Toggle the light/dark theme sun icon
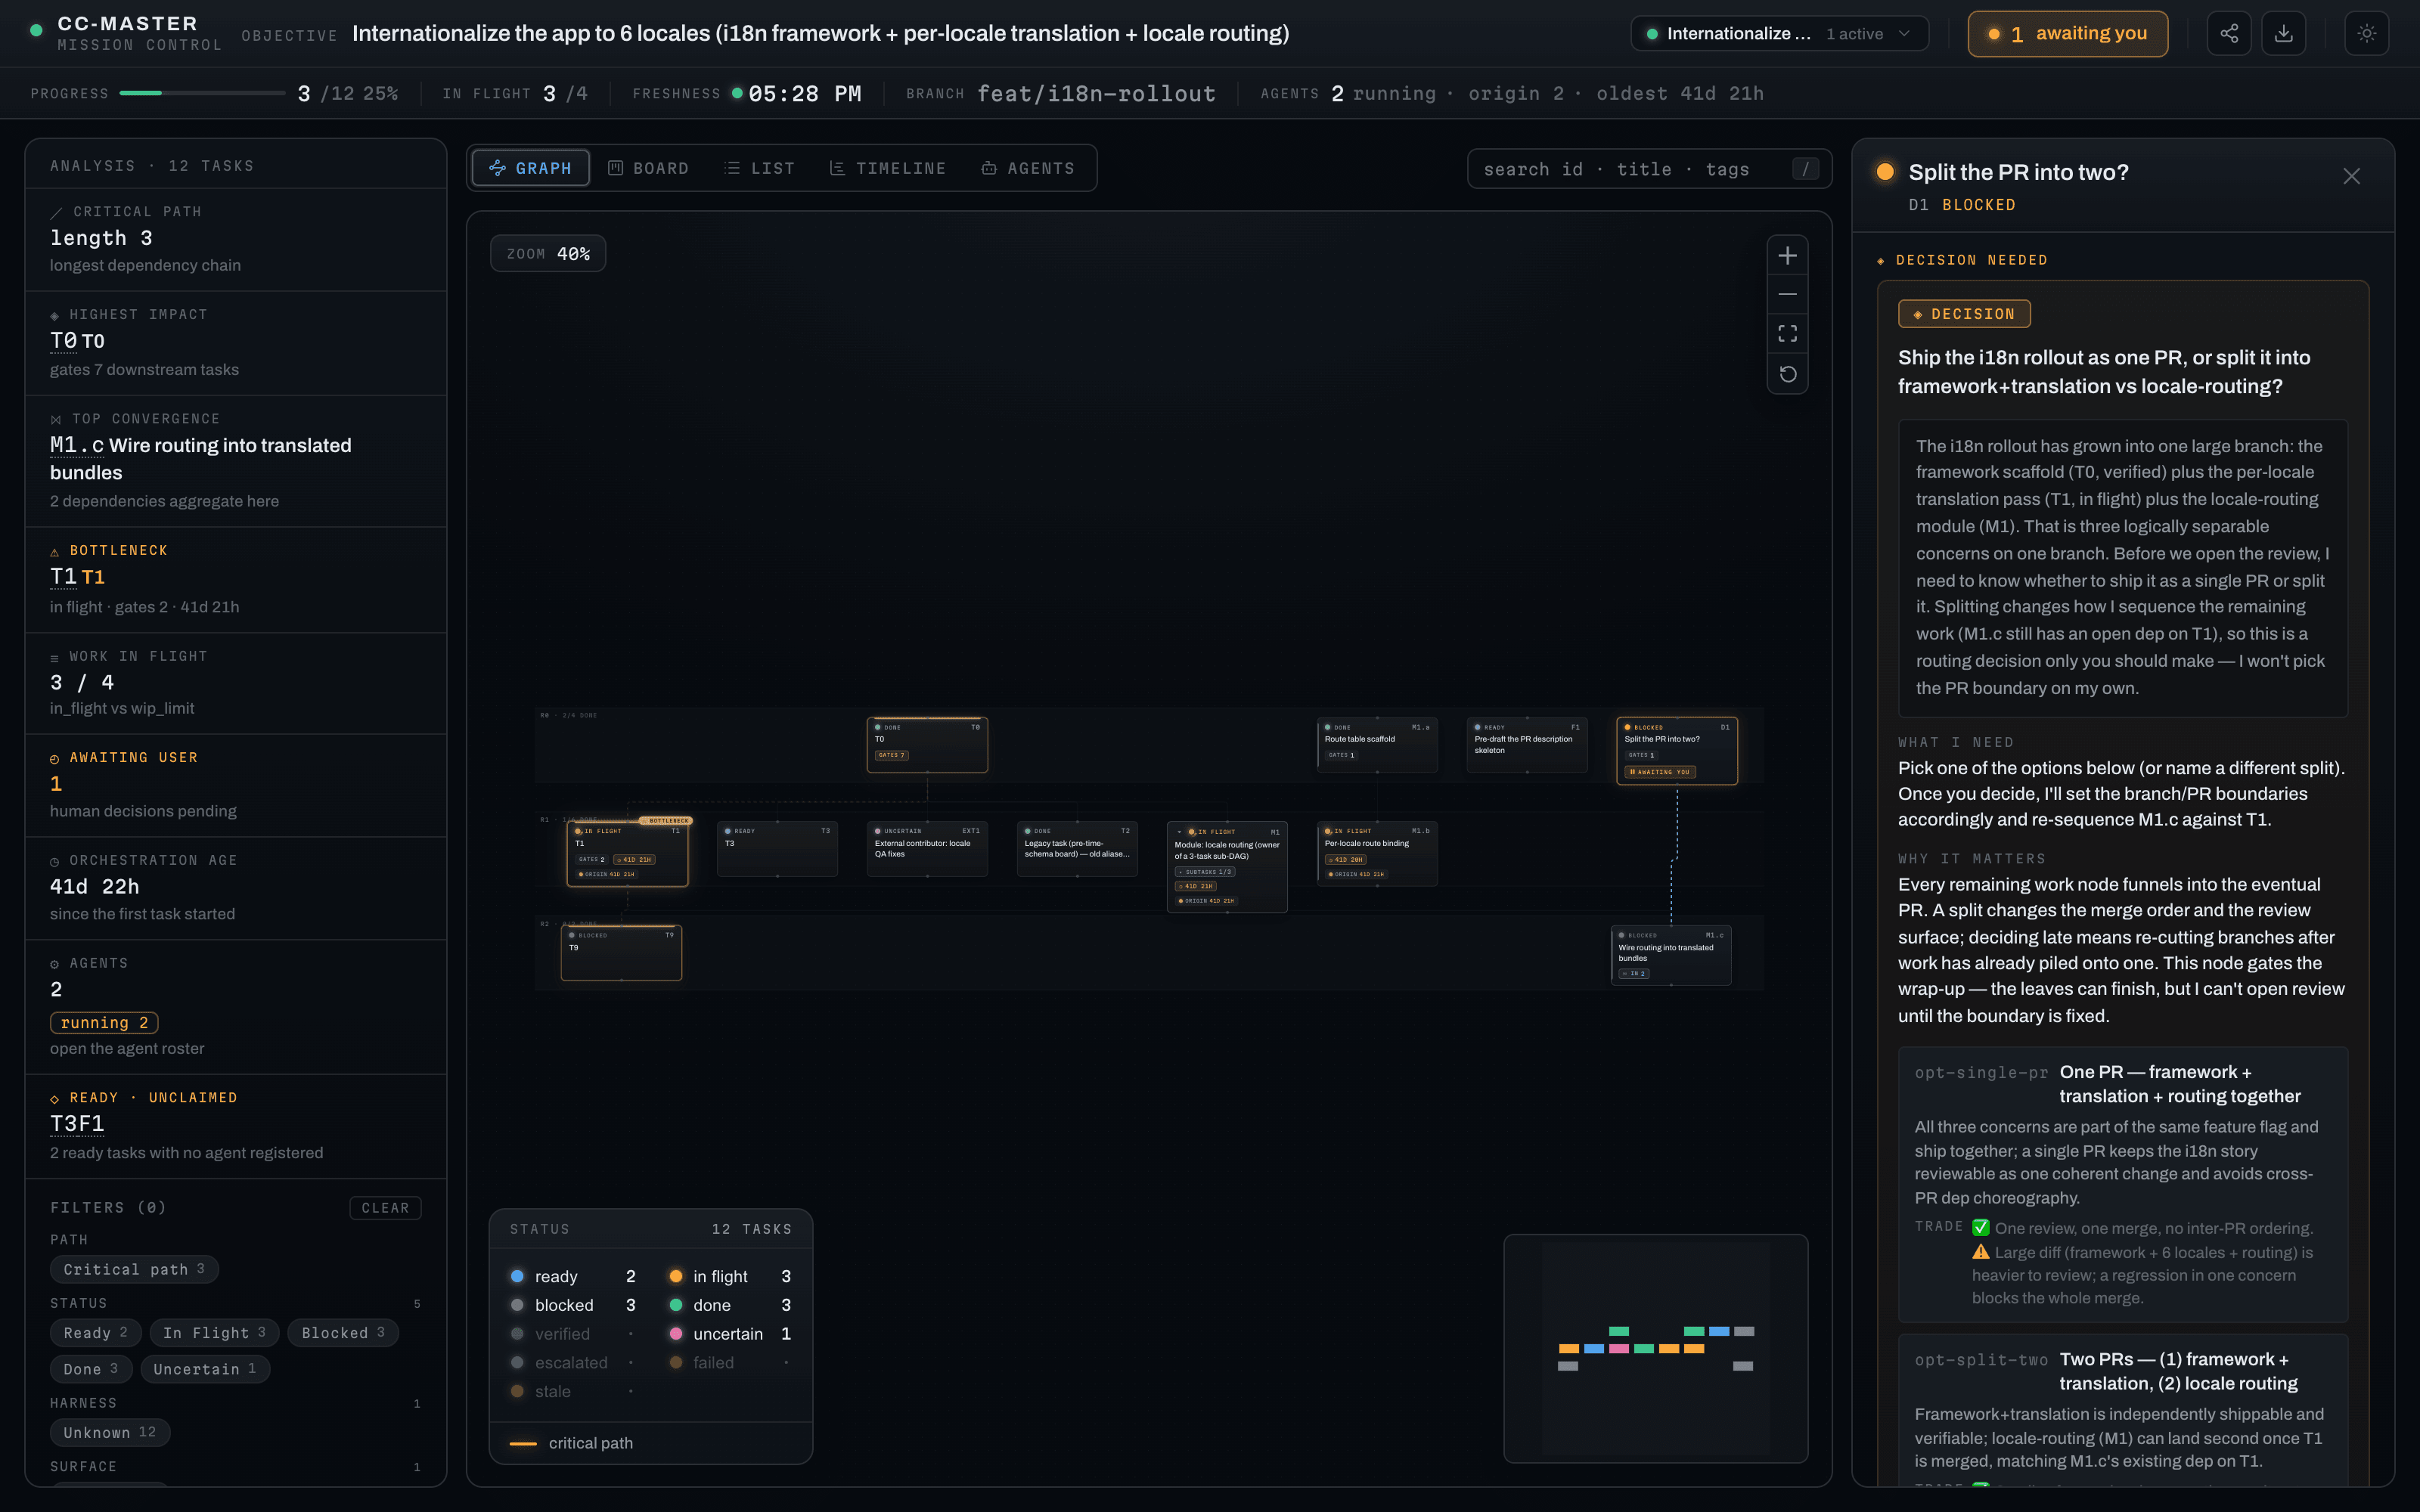The image size is (2420, 1512). point(2366,33)
